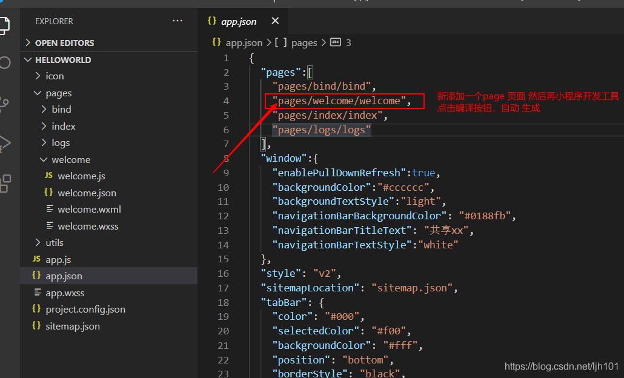
Task: Click braces icon beside app.json in explorer
Action: pos(36,276)
